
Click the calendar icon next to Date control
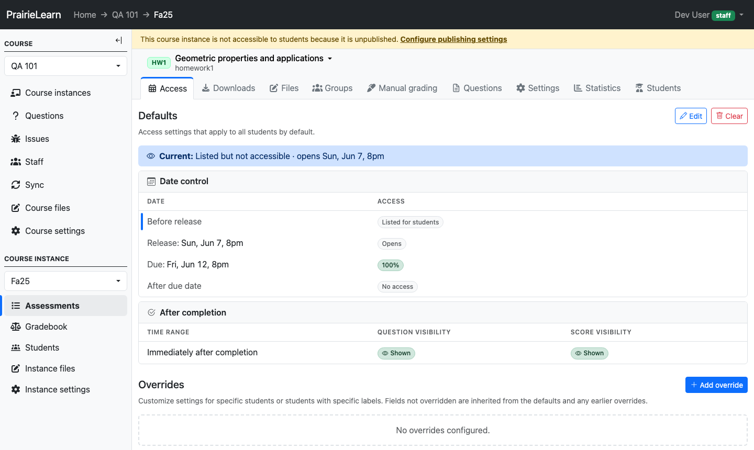tap(151, 182)
